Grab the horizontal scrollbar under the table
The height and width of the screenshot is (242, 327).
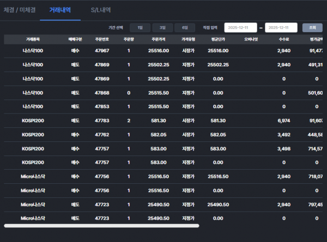coord(101,226)
